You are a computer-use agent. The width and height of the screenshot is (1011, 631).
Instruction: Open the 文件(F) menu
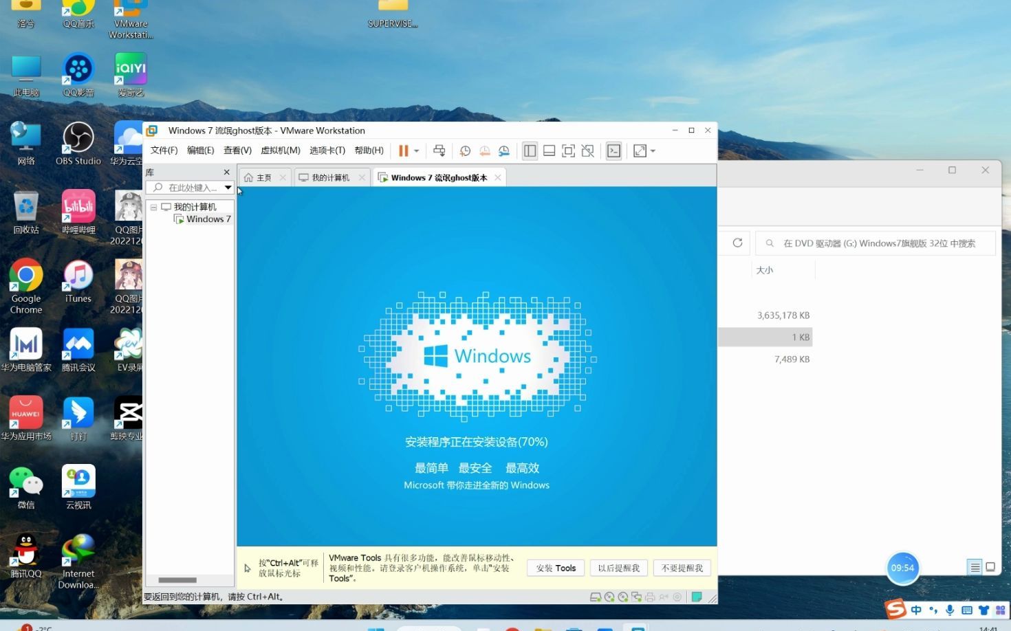(x=164, y=151)
